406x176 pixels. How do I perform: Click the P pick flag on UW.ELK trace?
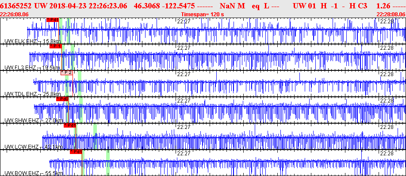pyautogui.click(x=52, y=20)
